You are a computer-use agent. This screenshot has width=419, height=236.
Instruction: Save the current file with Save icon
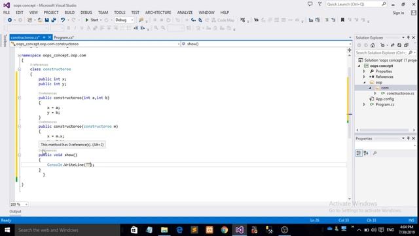pos(46,20)
